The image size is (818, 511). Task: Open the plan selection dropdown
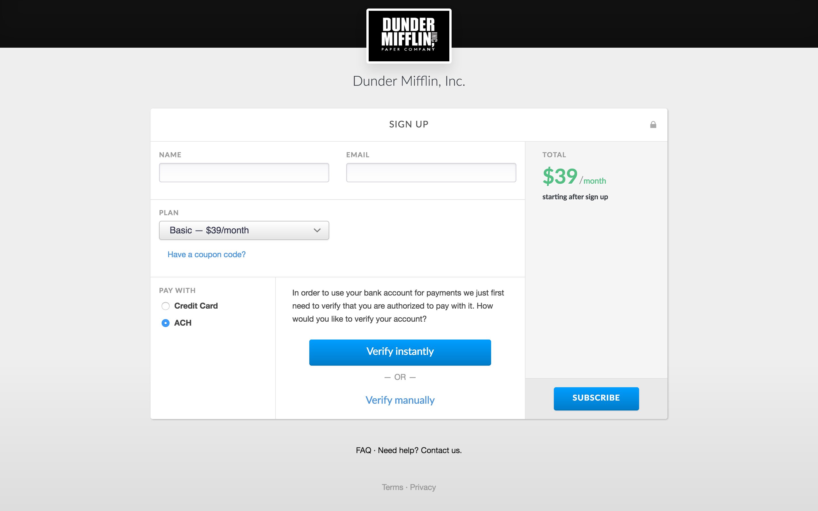point(244,230)
